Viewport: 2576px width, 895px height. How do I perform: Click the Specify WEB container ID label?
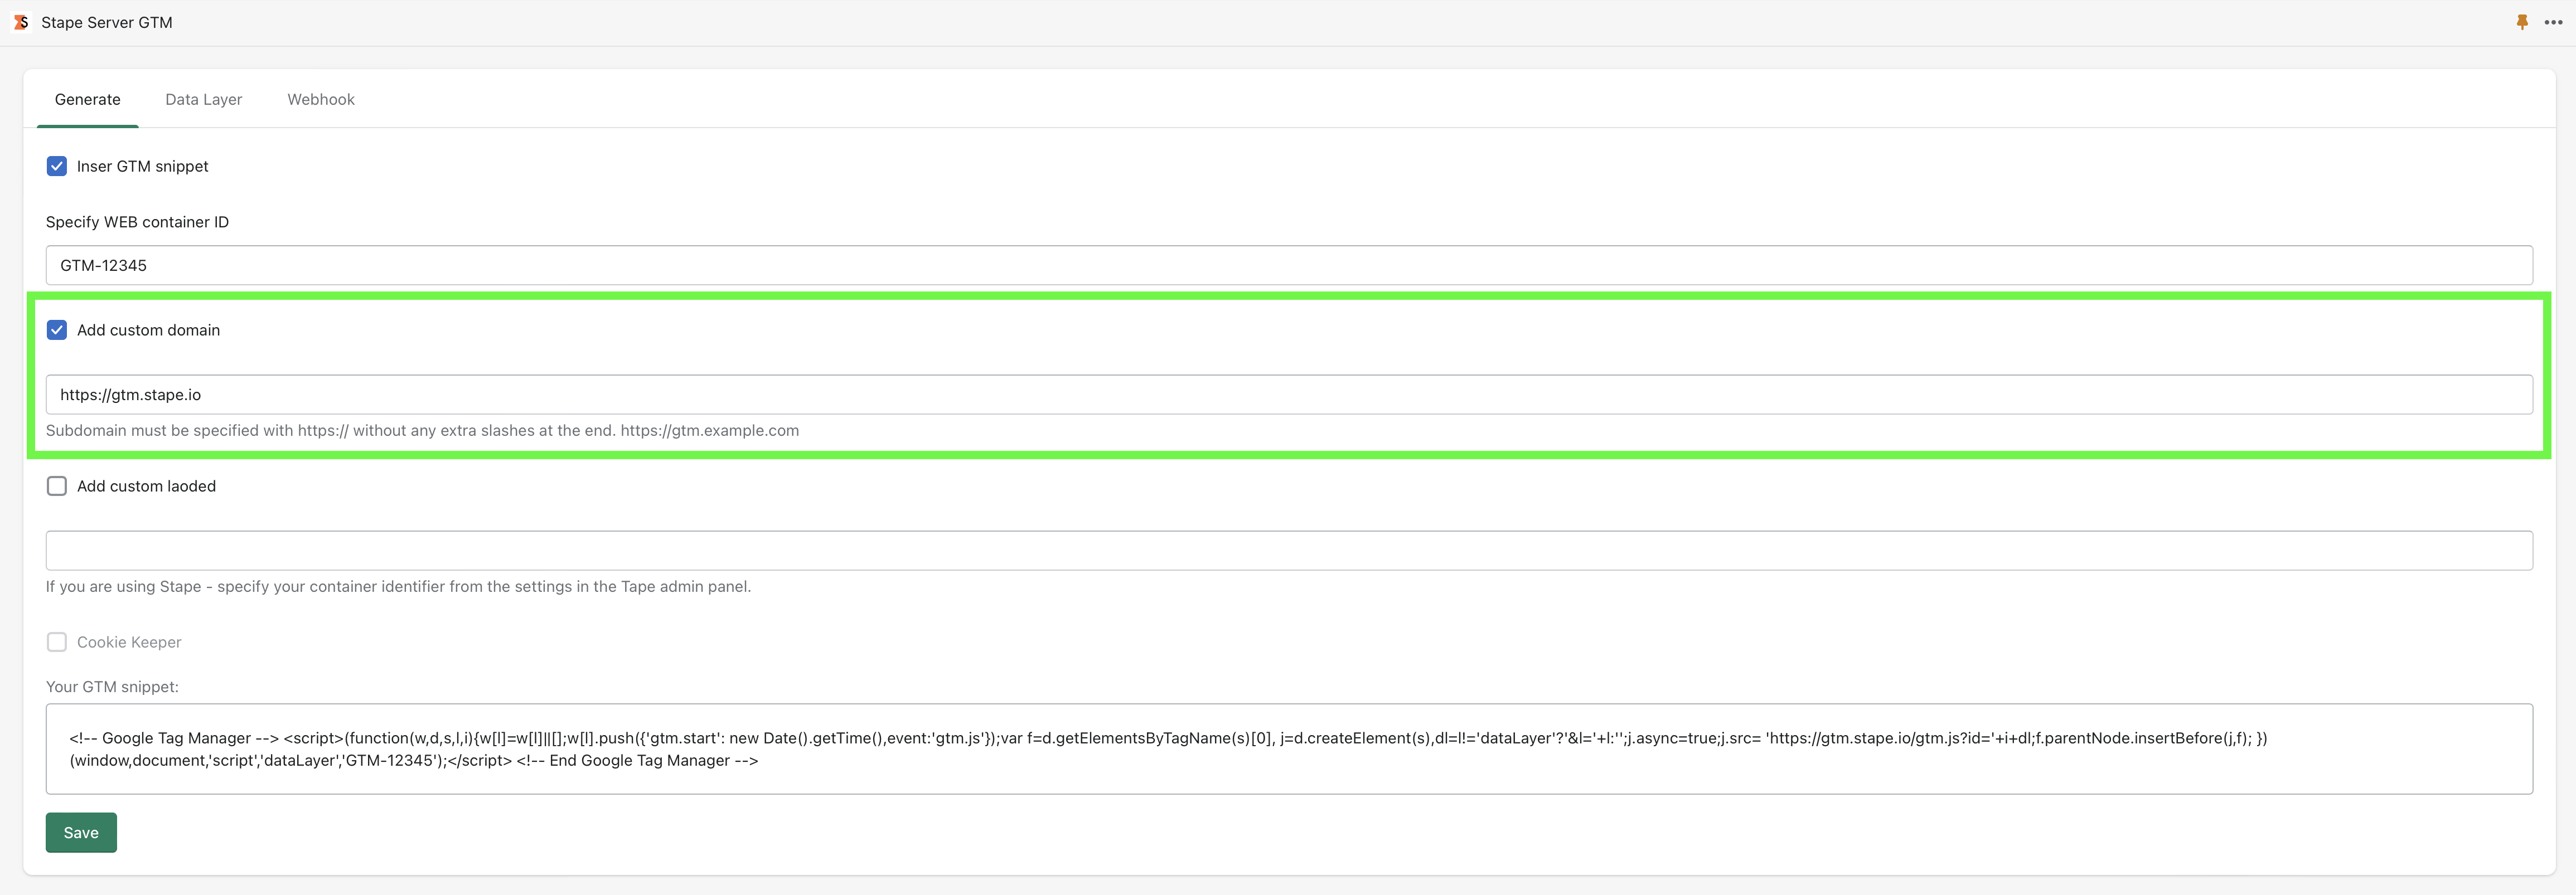tap(137, 222)
